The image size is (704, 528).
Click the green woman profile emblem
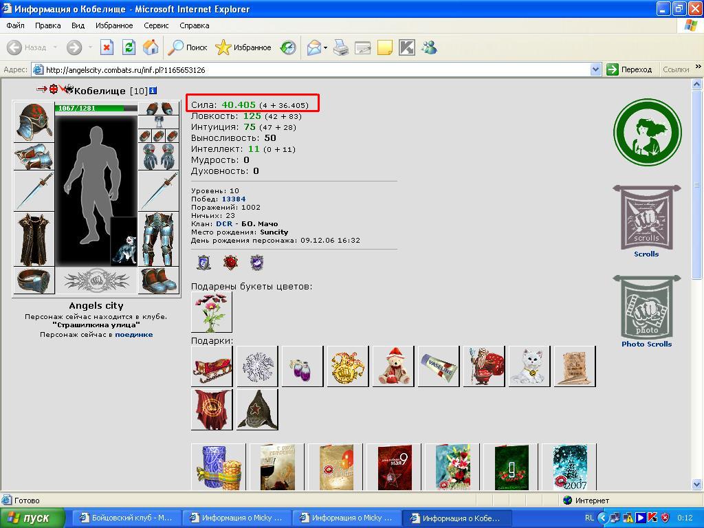647,133
